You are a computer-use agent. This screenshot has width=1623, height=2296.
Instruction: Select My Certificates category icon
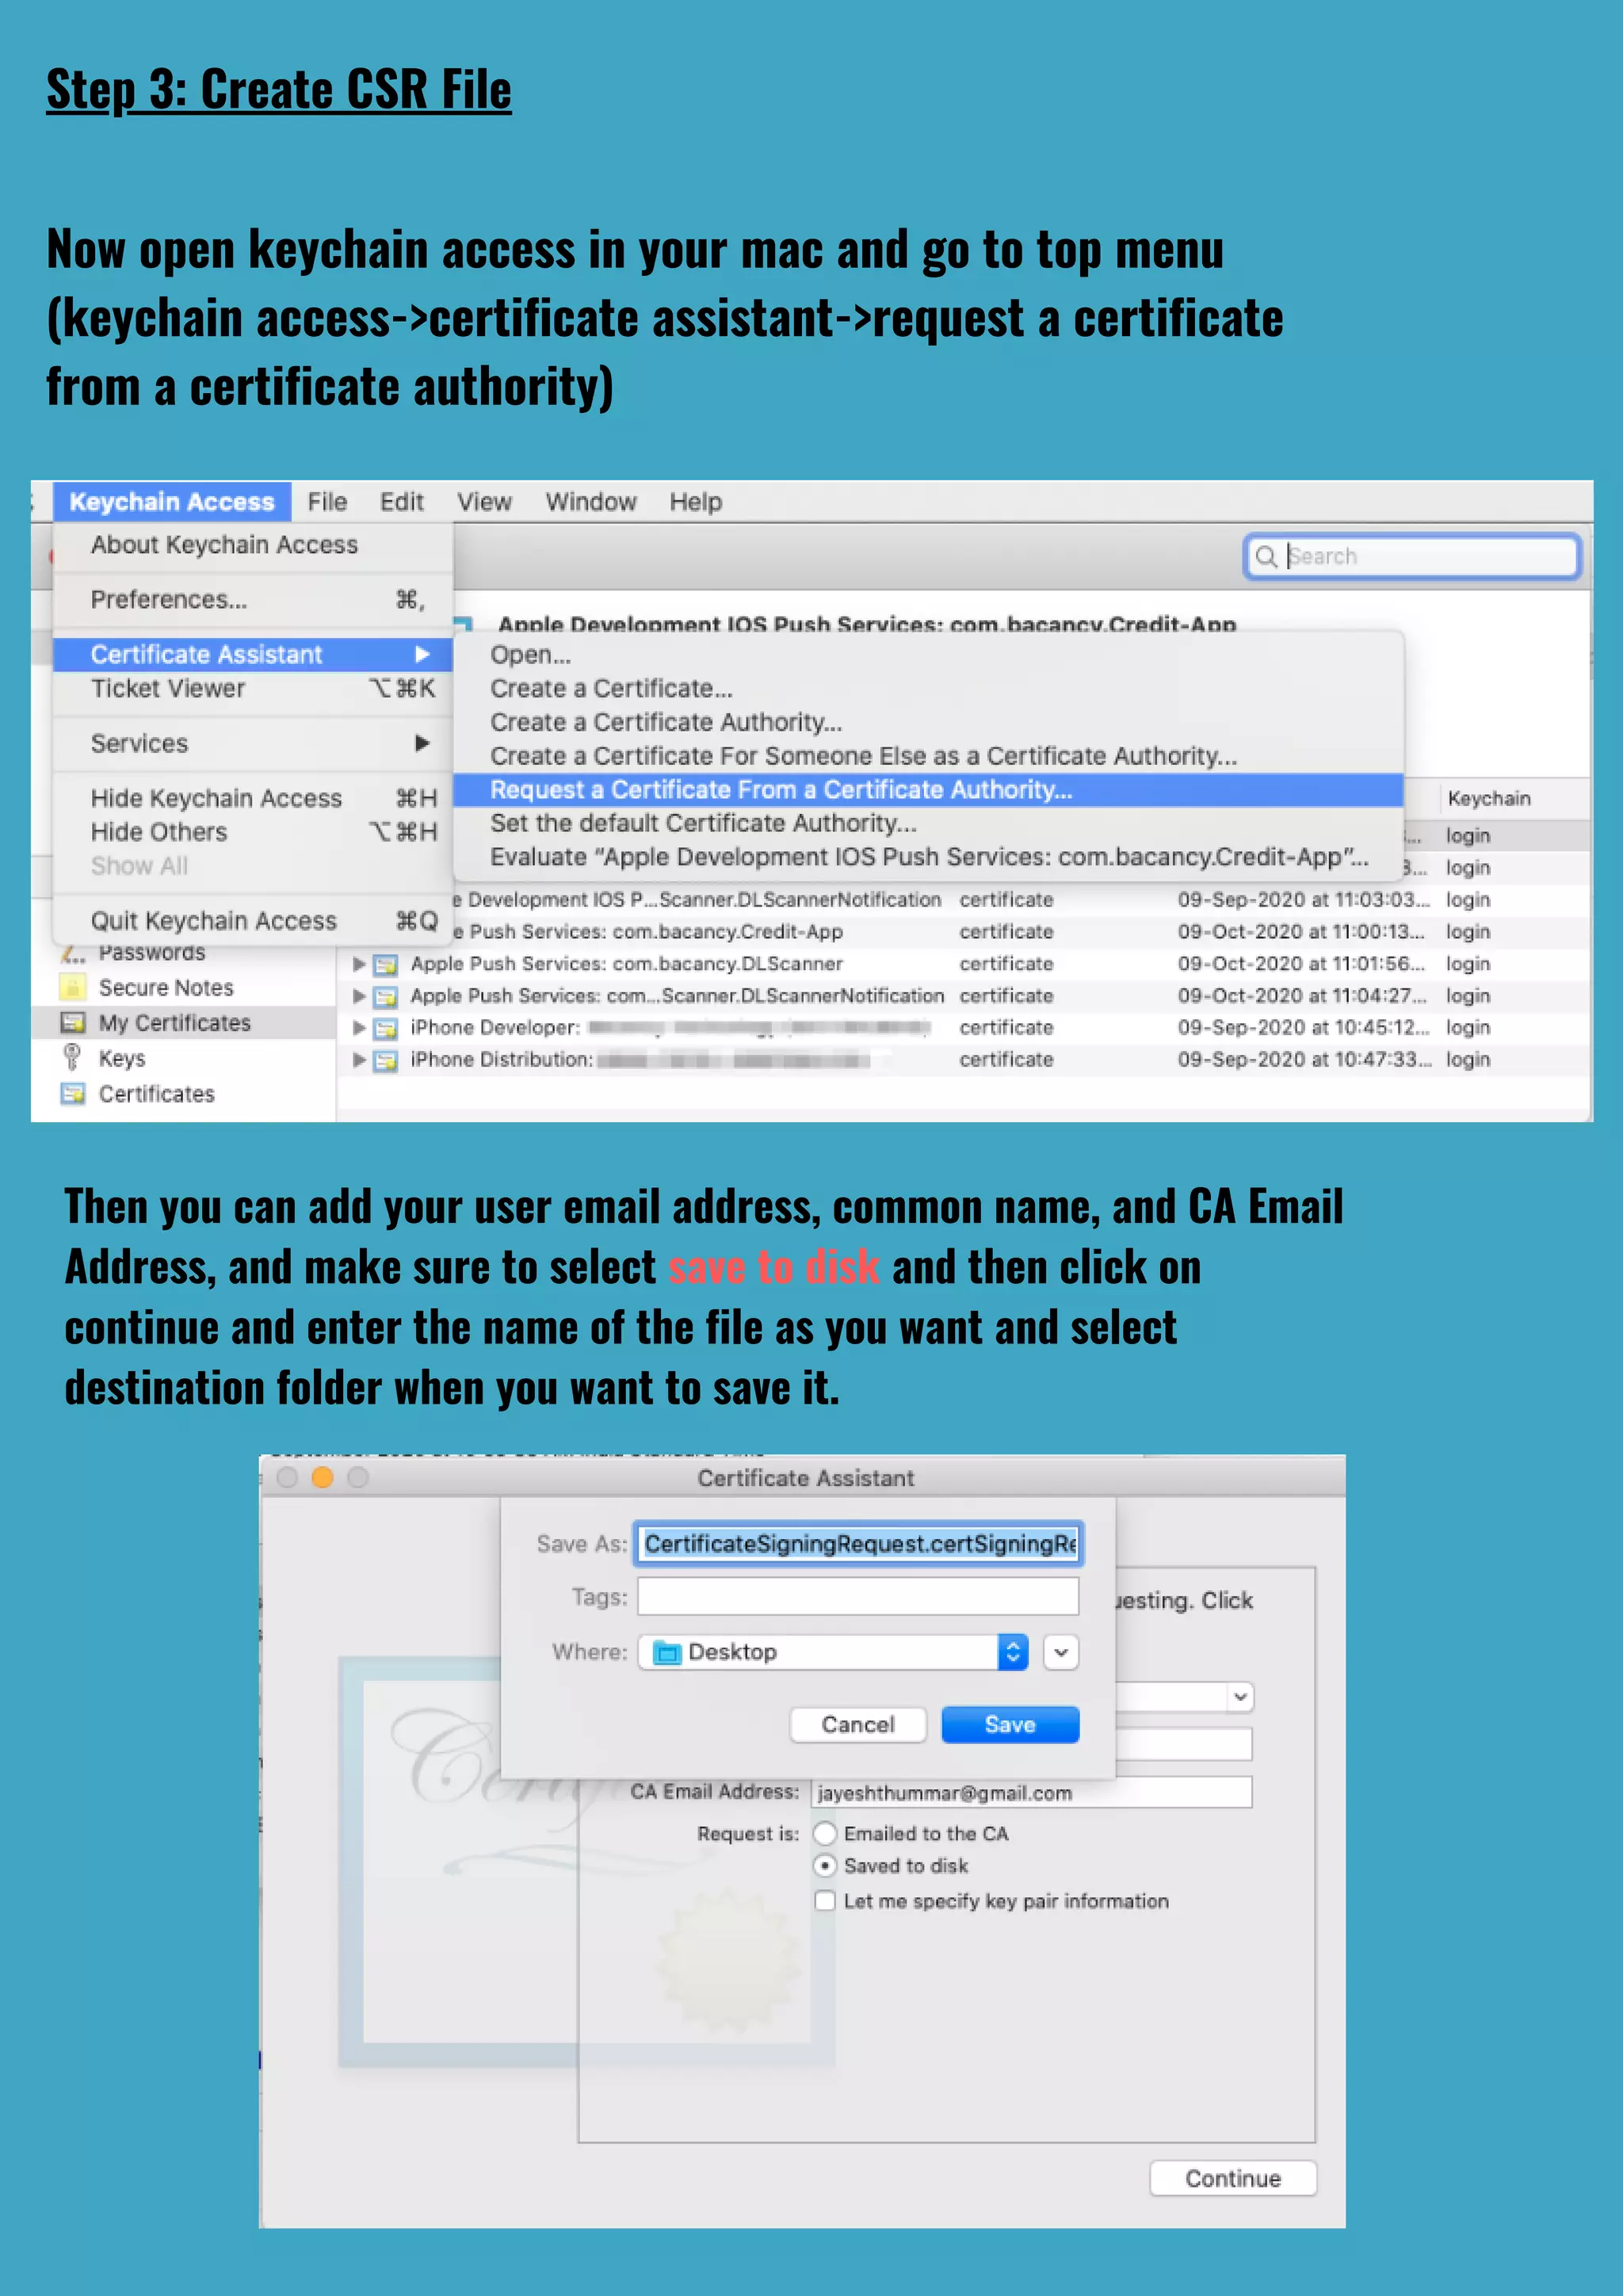(72, 1023)
